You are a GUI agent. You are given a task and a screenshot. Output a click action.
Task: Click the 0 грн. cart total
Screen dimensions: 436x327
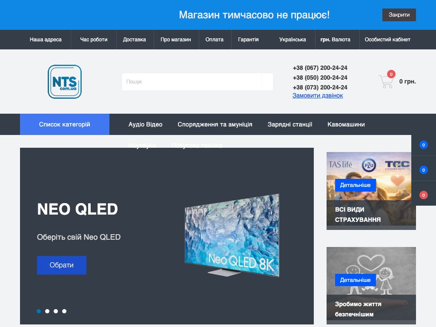(x=407, y=81)
